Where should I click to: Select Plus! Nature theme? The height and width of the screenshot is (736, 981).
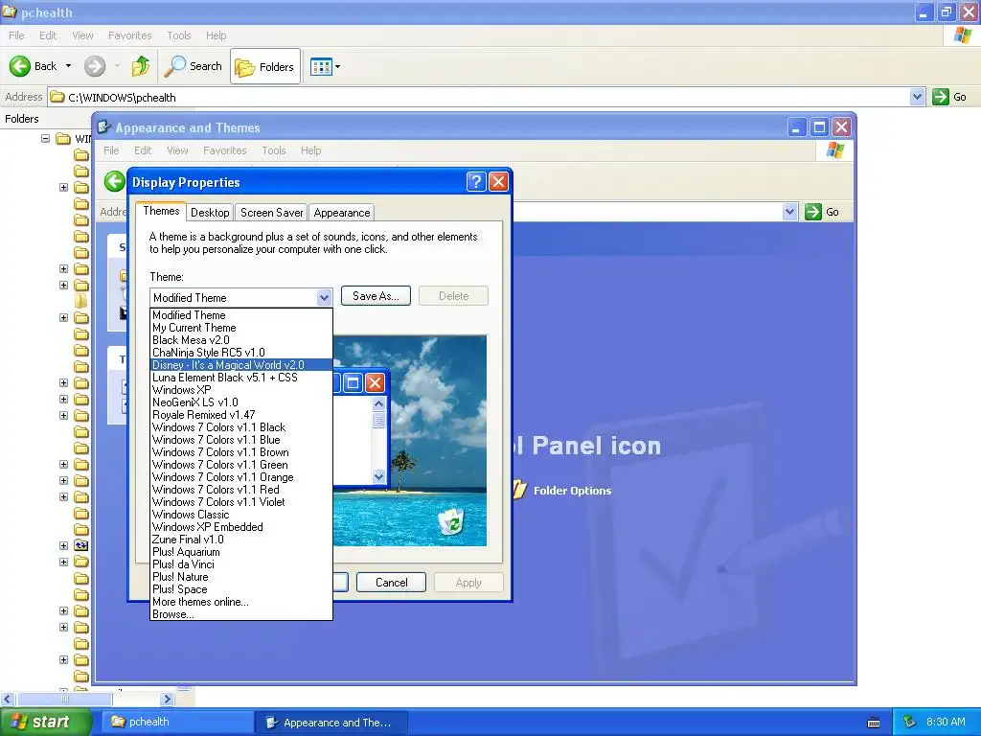click(x=240, y=577)
